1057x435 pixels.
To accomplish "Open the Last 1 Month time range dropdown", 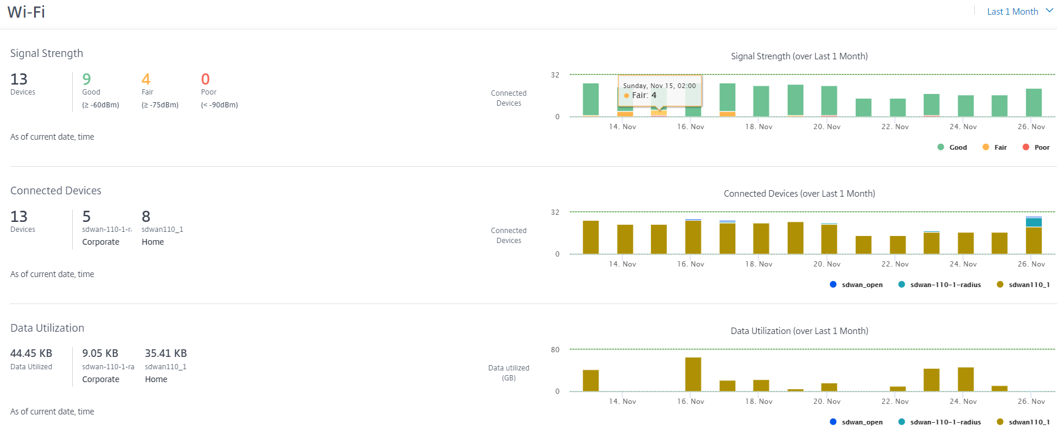I will (x=1020, y=11).
